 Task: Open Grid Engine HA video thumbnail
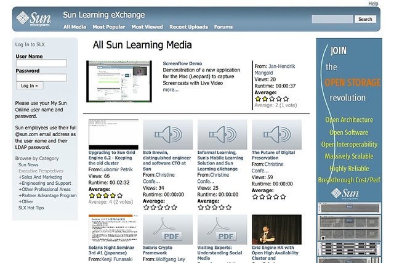pyautogui.click(x=276, y=229)
